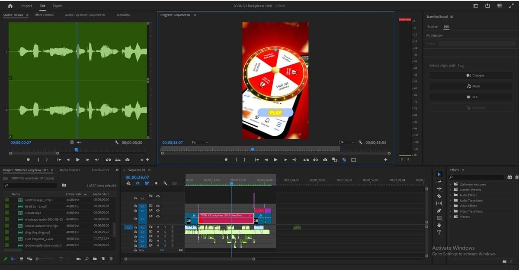Viewport: 519px width, 270px height.
Task: Select the Razor tool
Action: click(439, 196)
